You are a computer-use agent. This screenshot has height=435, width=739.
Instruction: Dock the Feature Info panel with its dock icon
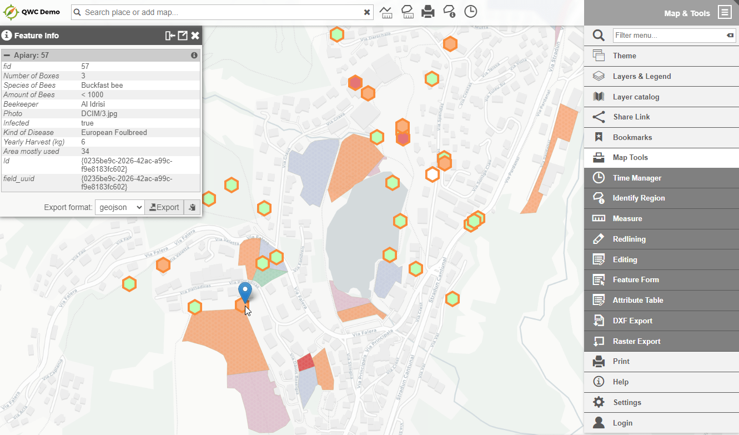(x=169, y=35)
